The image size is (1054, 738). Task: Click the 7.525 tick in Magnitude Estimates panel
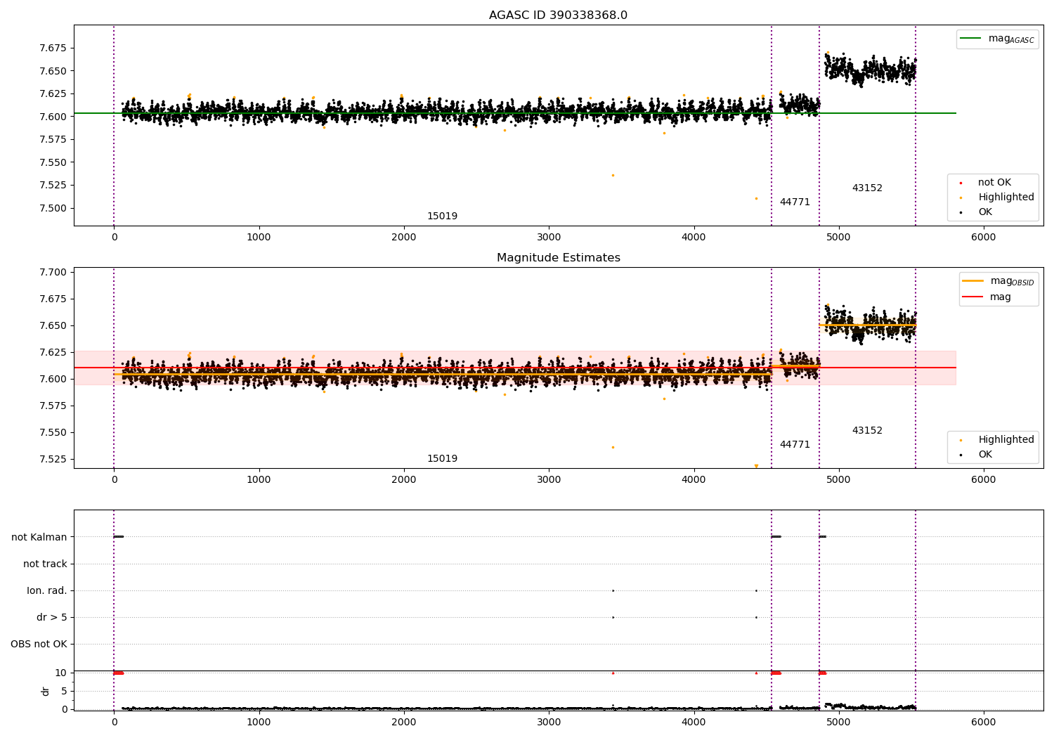click(53, 460)
